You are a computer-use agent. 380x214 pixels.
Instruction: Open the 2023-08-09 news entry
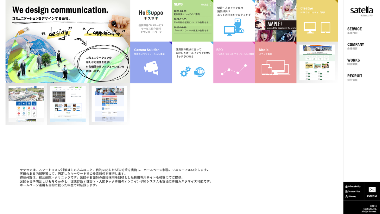click(193, 13)
